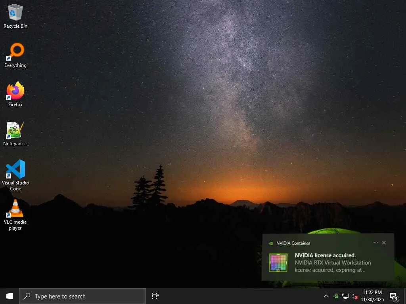Show hidden system tray icons
Image resolution: width=406 pixels, height=304 pixels.
pos(326,296)
